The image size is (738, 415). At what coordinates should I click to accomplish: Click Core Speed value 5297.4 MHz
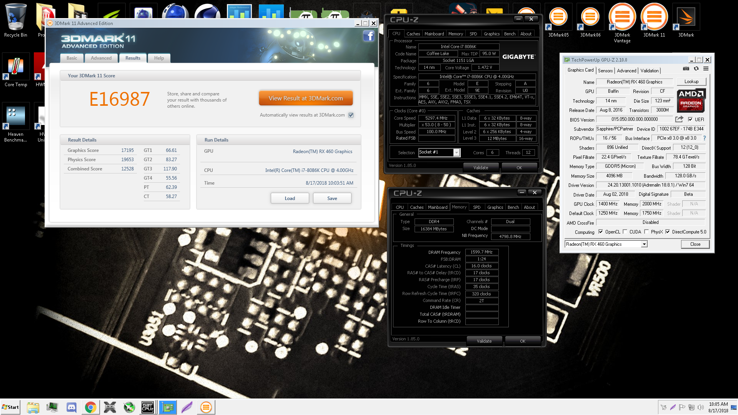tap(436, 118)
